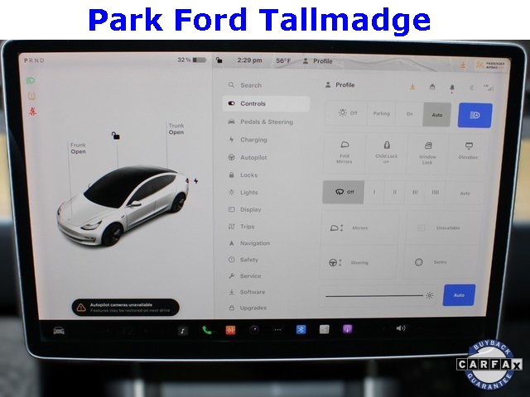Select Pedals & Steering menu item
The width and height of the screenshot is (530, 397).
coord(266,122)
